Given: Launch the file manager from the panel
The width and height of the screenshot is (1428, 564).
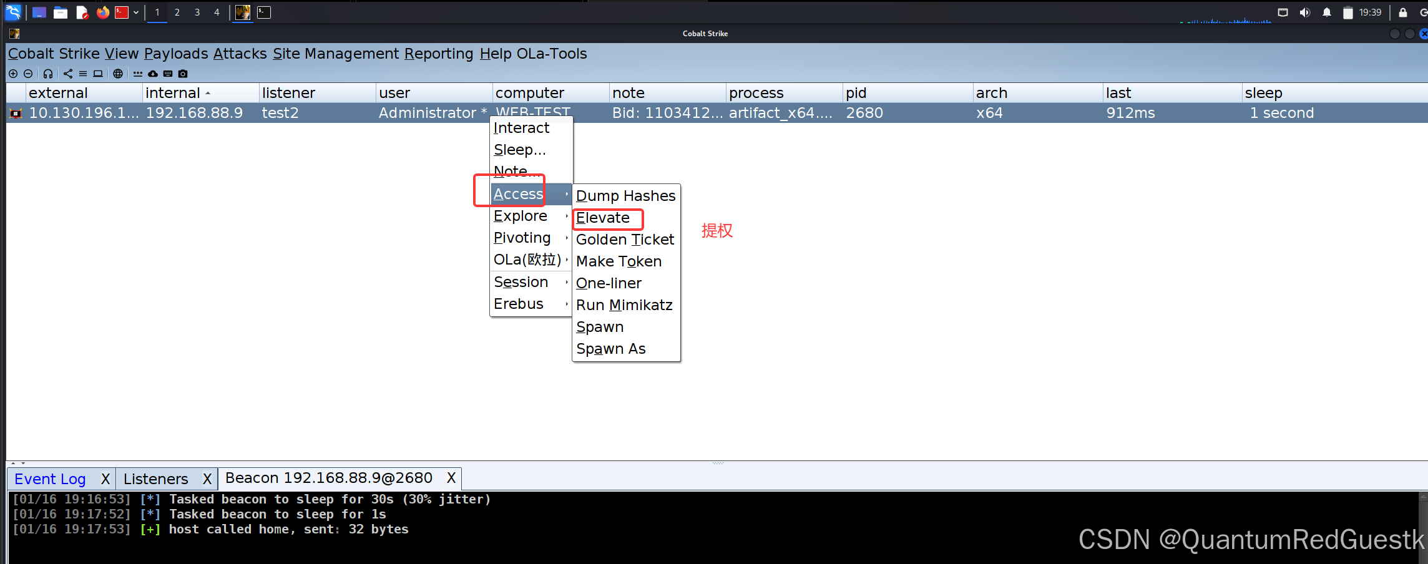Looking at the screenshot, I should click(61, 12).
